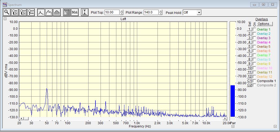Set Overlay 5 with button 5

point(250,47)
